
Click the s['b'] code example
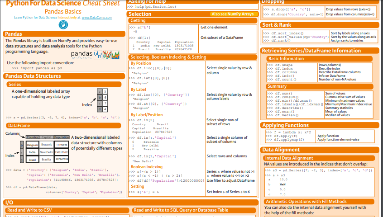click(x=140, y=28)
